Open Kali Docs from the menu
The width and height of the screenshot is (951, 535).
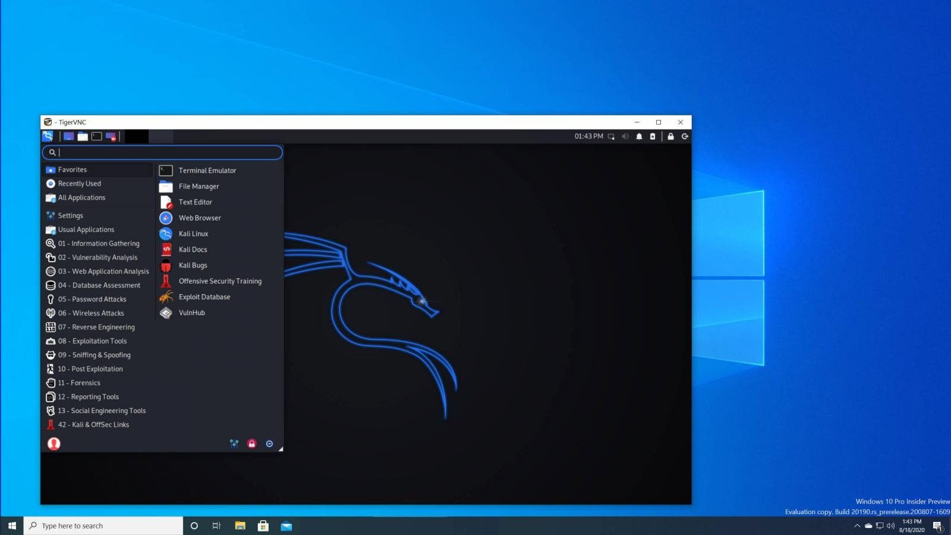193,249
